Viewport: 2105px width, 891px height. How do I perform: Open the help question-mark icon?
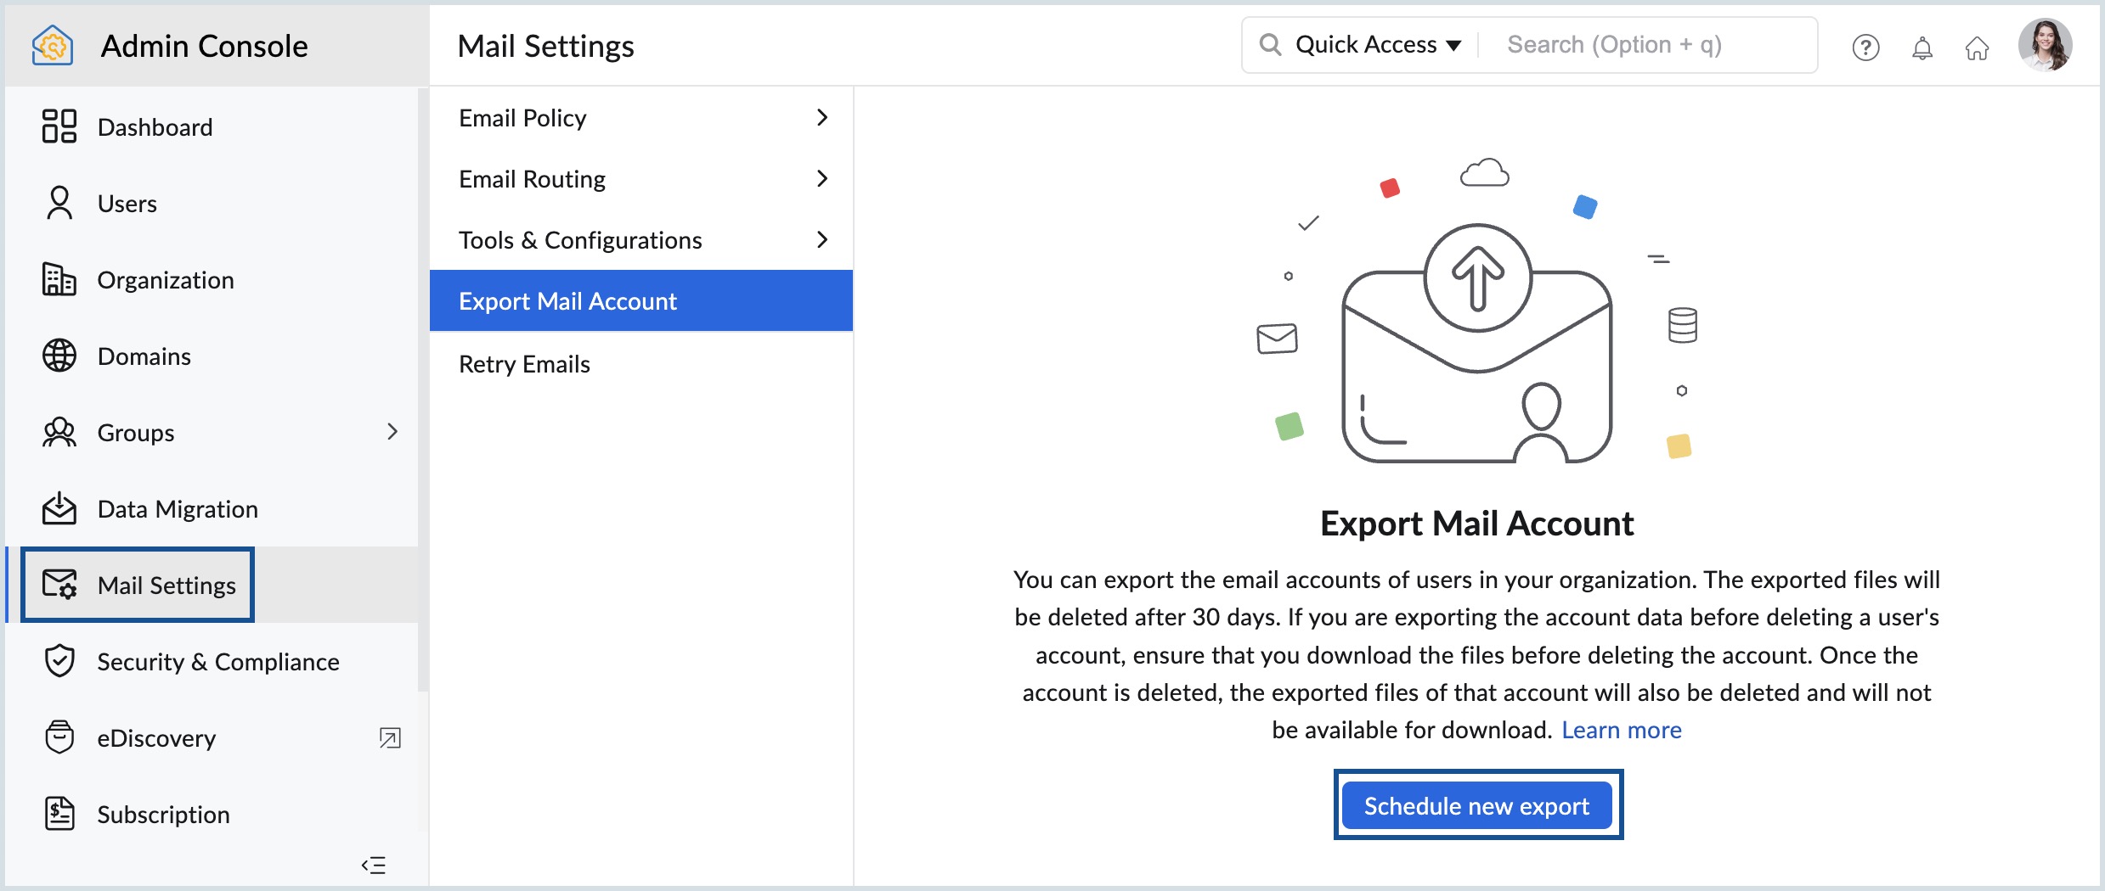(x=1865, y=48)
